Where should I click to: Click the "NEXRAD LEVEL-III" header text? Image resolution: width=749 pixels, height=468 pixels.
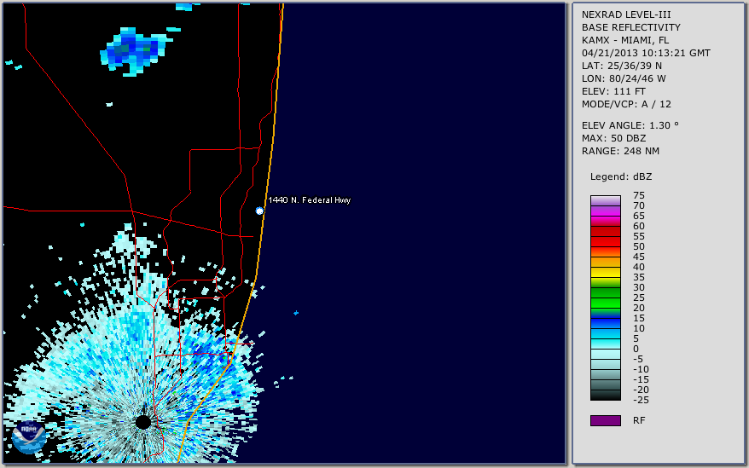tap(626, 14)
